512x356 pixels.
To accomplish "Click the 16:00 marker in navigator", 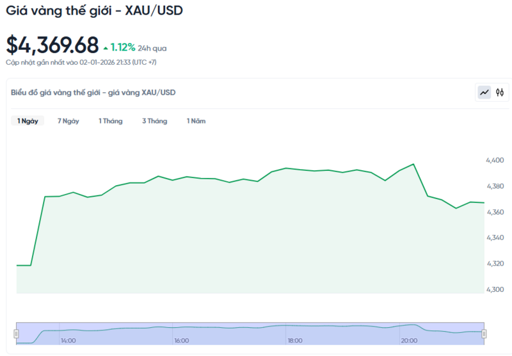I will (x=181, y=341).
